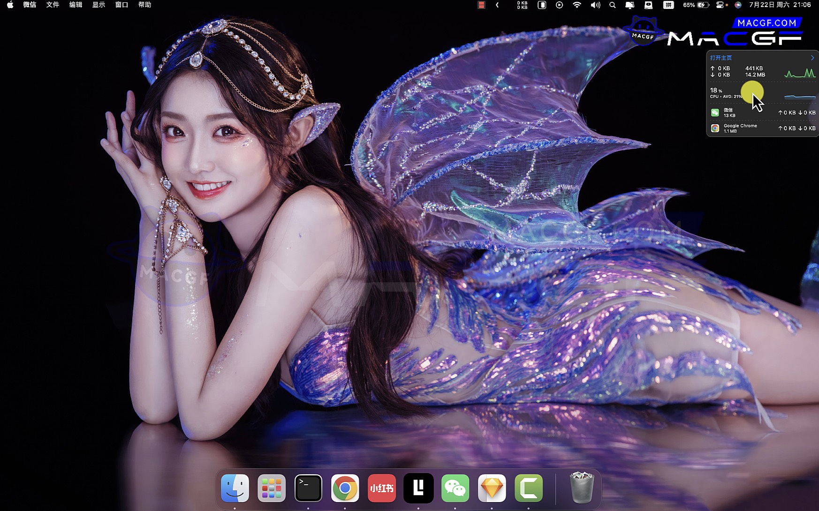Click the 打开主页 link
Image resolution: width=819 pixels, height=511 pixels.
point(720,58)
